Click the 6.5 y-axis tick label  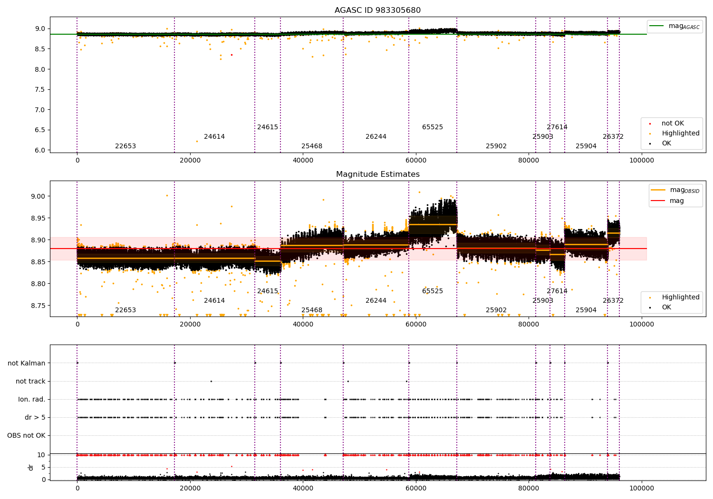40,130
